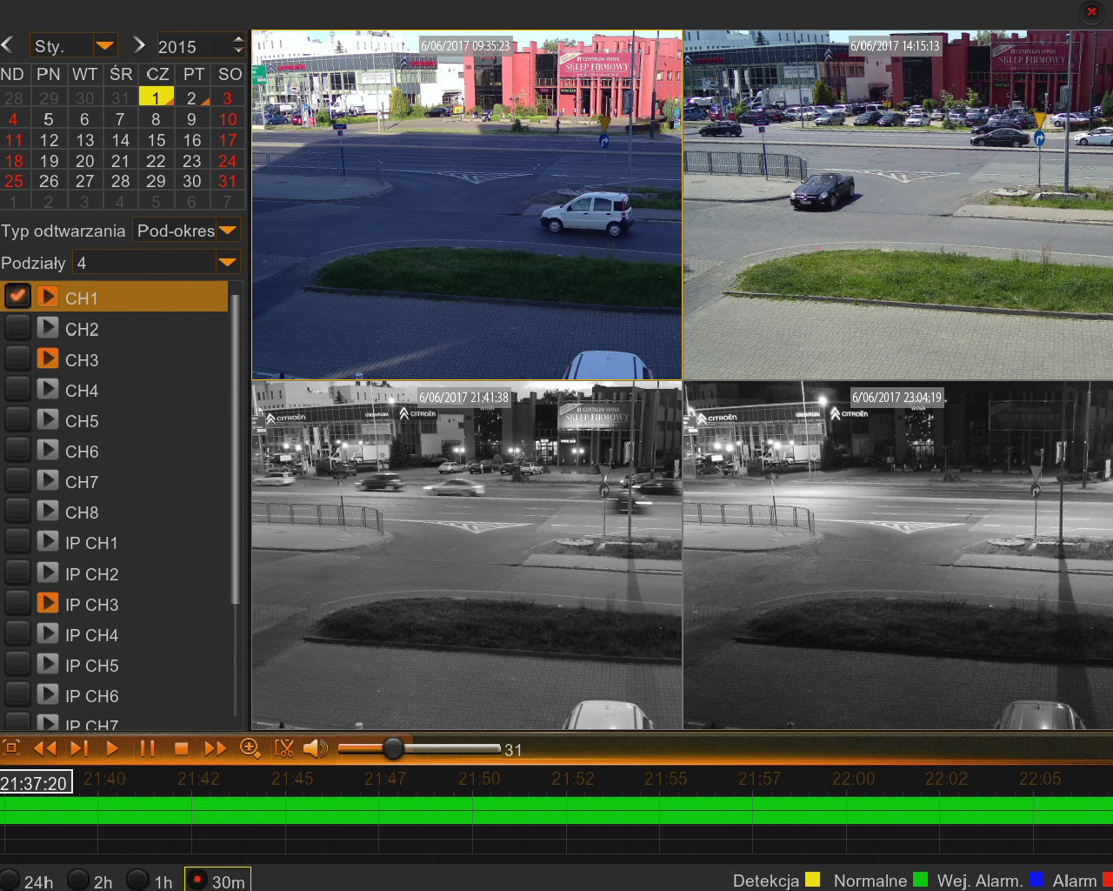
Task: Mute audio with the speaker icon
Action: 315,748
